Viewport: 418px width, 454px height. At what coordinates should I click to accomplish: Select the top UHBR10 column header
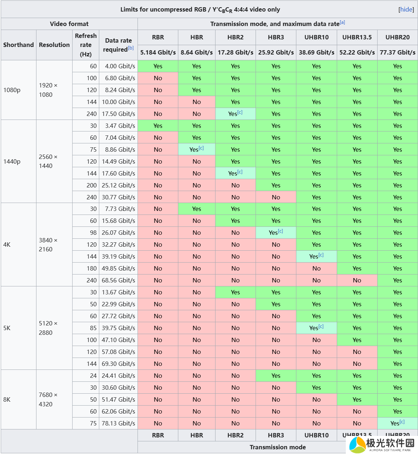click(316, 37)
